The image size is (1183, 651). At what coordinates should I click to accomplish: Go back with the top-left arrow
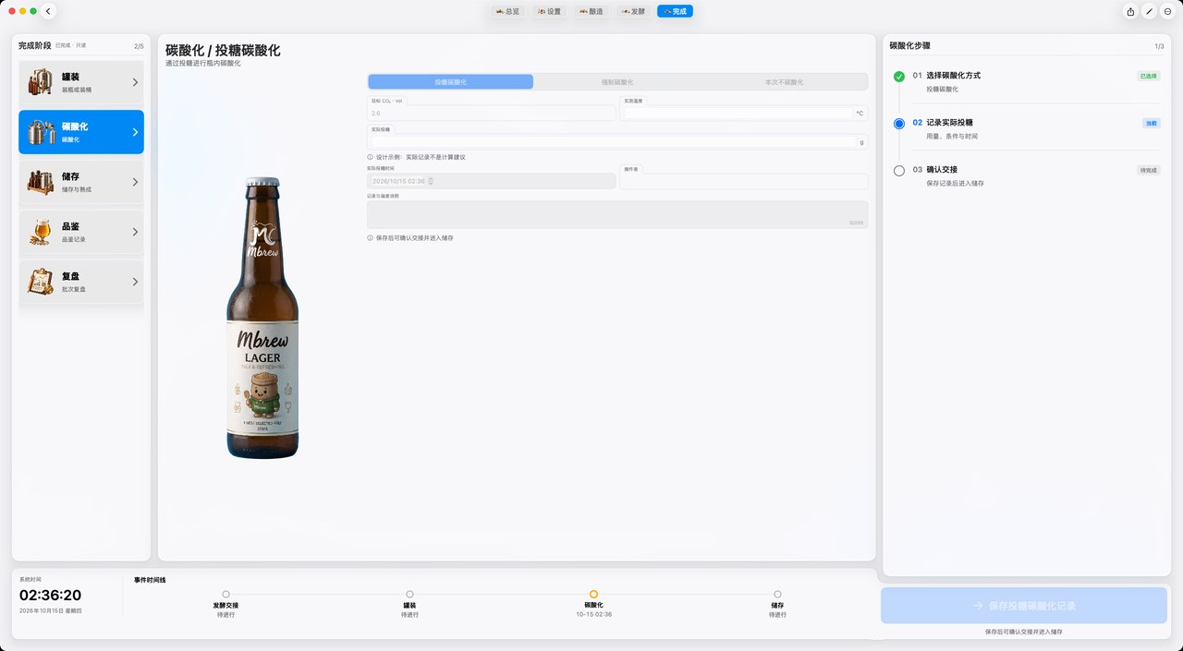pyautogui.click(x=48, y=11)
